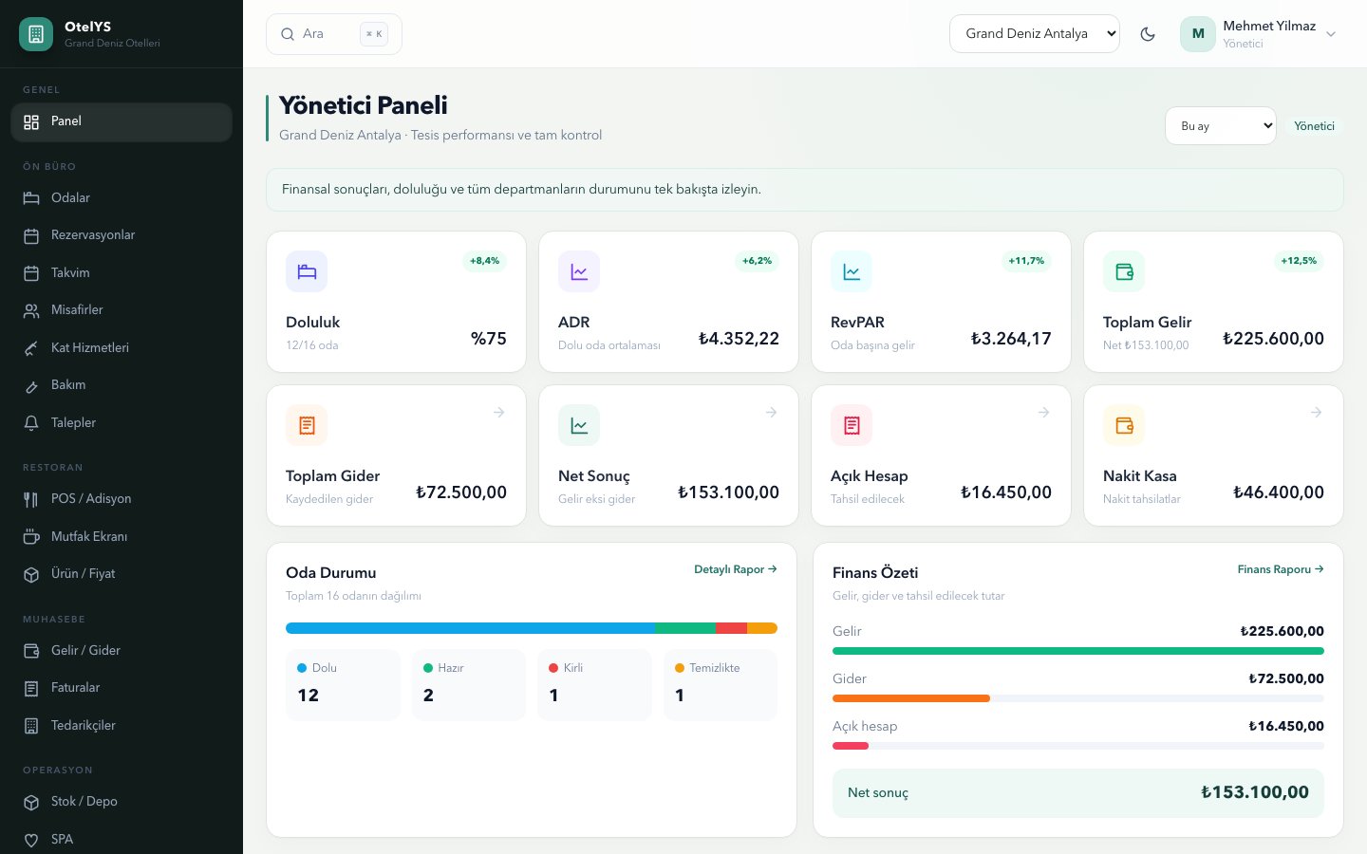
Task: Click the ADR chart icon
Action: pyautogui.click(x=579, y=271)
